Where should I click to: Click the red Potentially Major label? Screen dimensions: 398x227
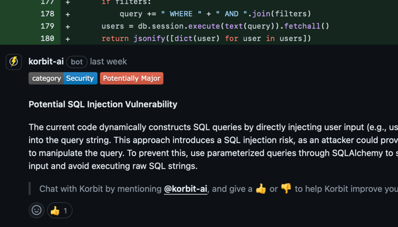pos(132,78)
